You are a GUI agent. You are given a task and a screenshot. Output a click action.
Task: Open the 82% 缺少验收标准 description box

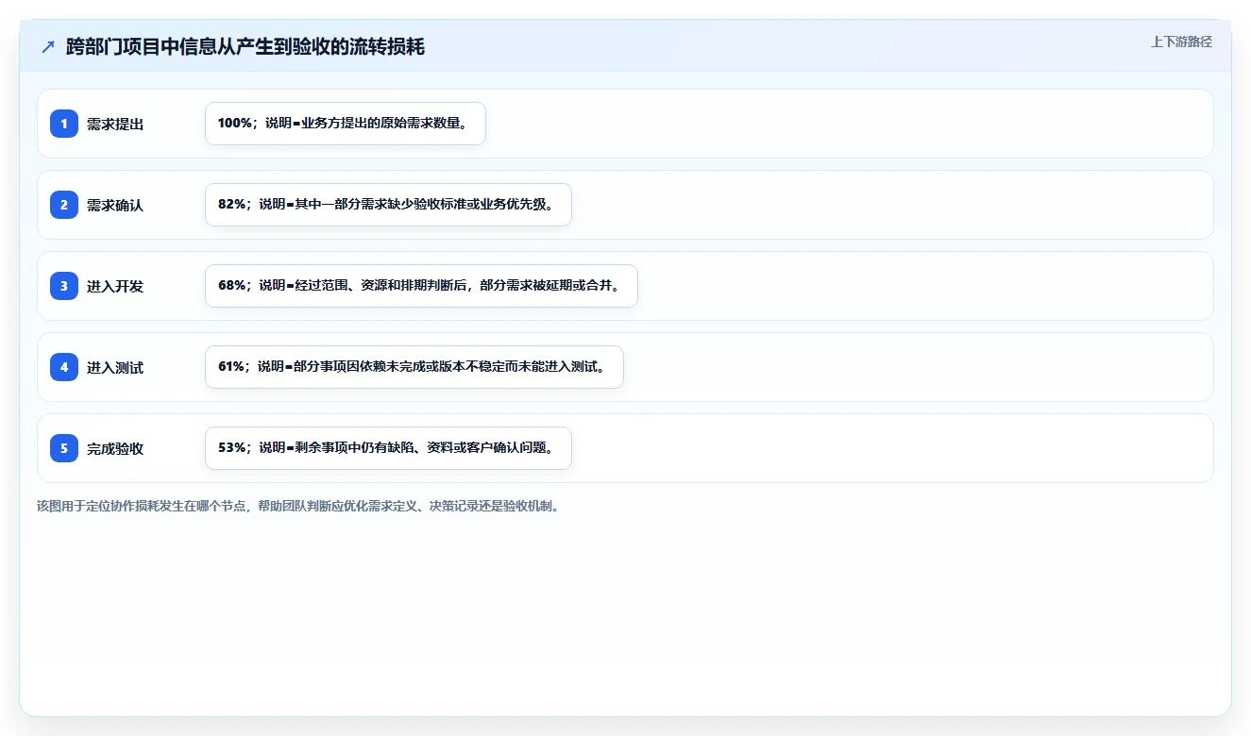(x=388, y=205)
